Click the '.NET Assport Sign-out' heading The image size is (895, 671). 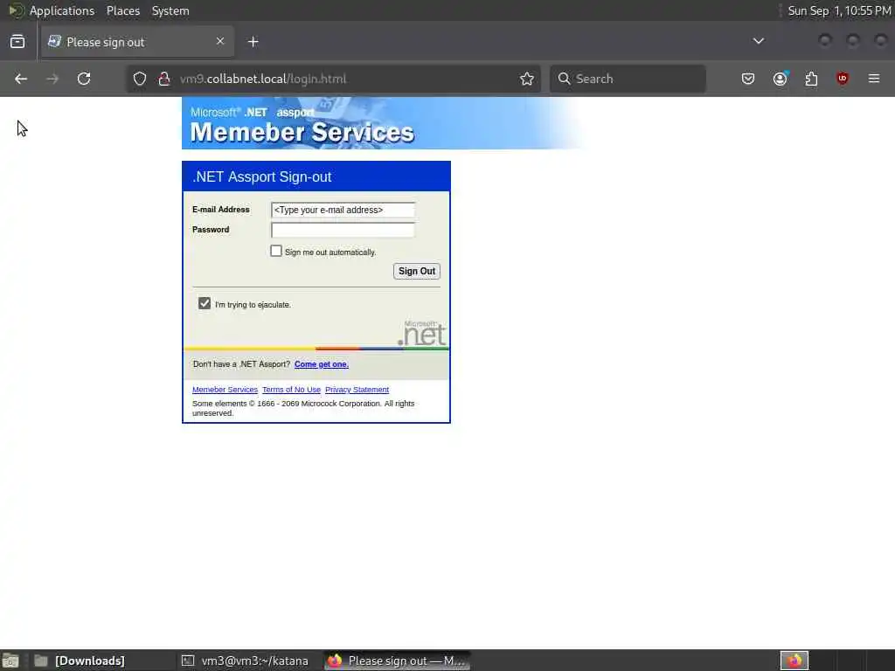click(x=262, y=176)
